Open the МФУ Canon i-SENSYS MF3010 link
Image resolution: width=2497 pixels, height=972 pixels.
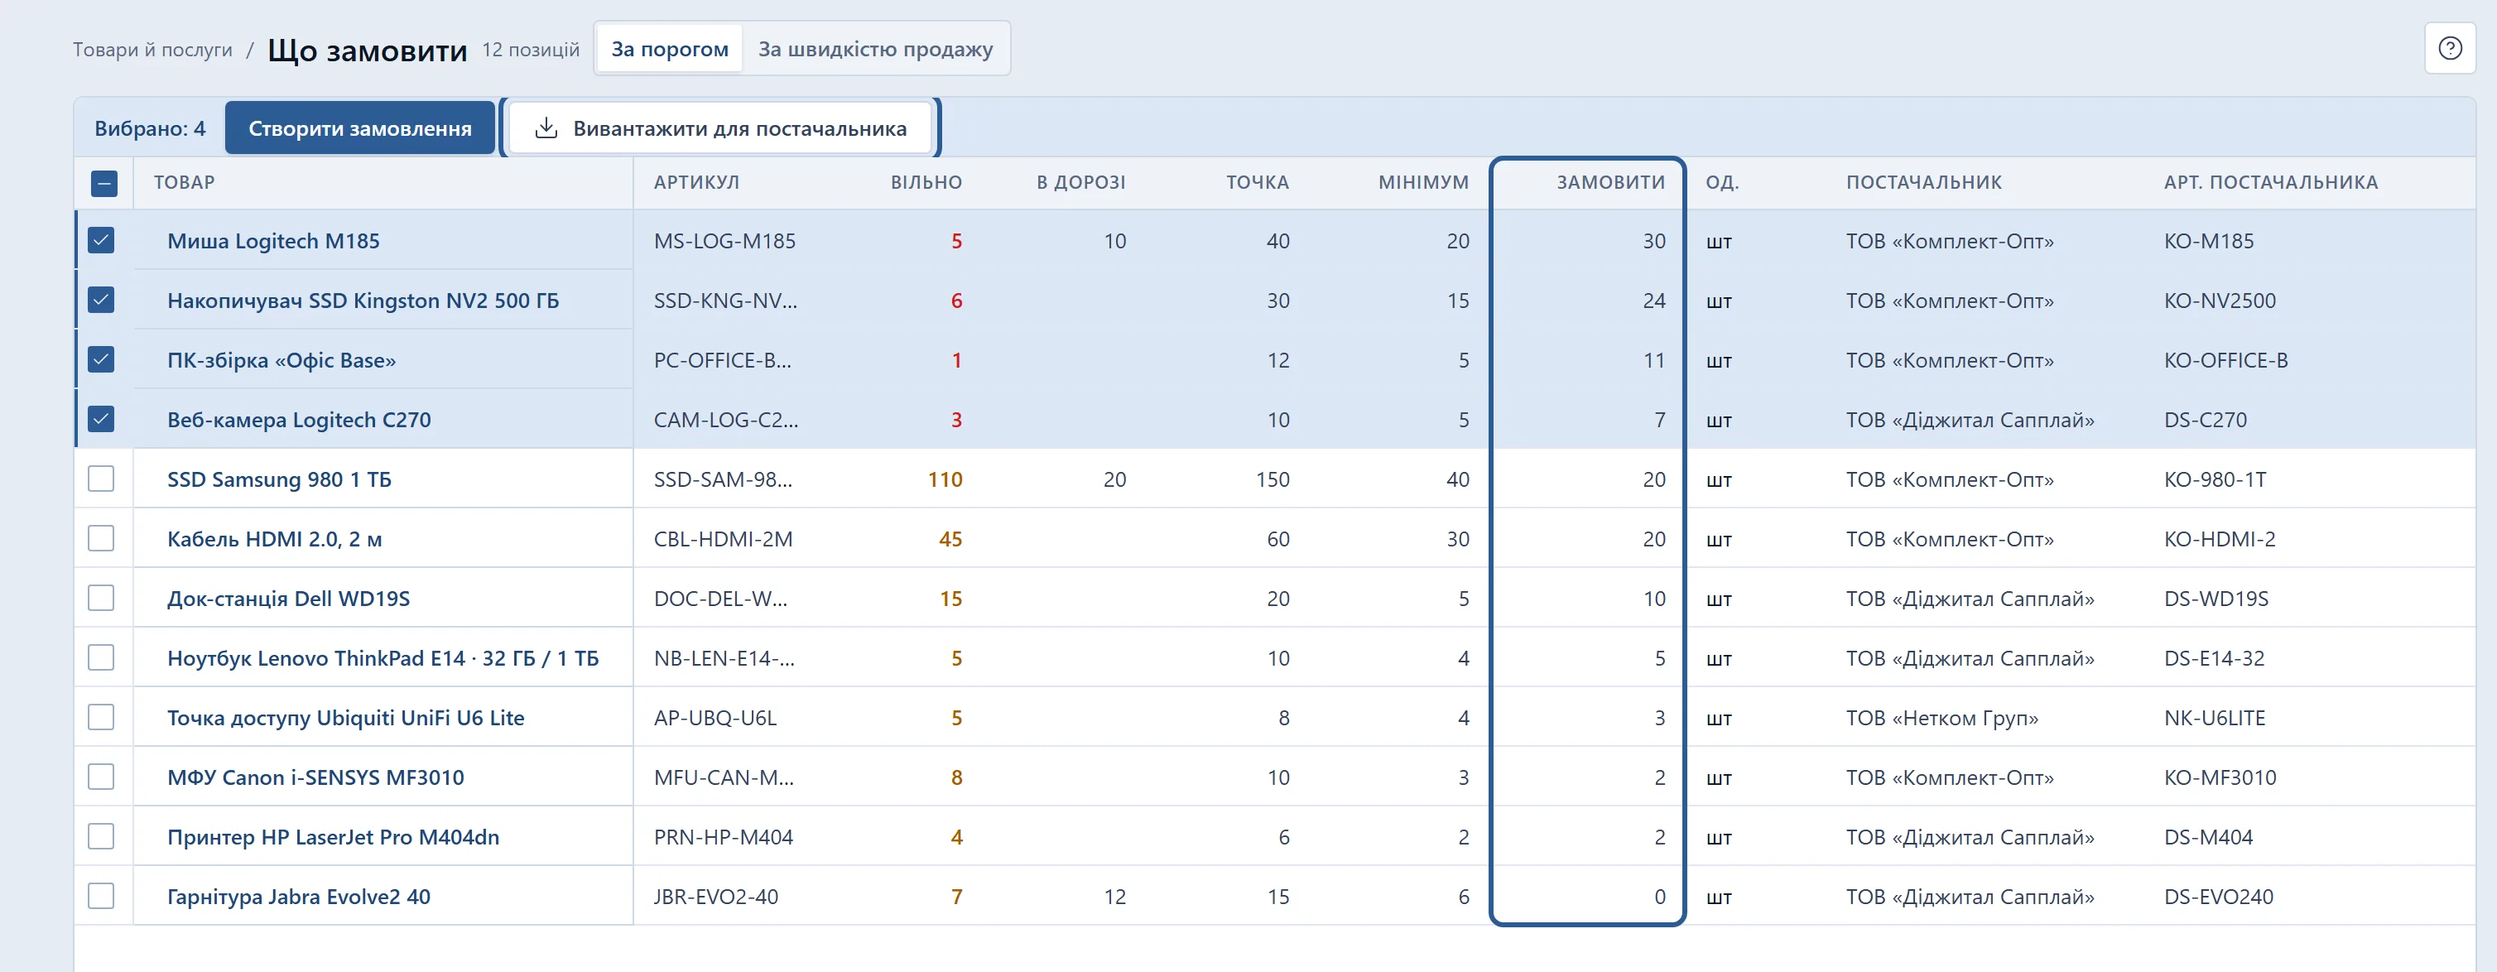point(315,777)
